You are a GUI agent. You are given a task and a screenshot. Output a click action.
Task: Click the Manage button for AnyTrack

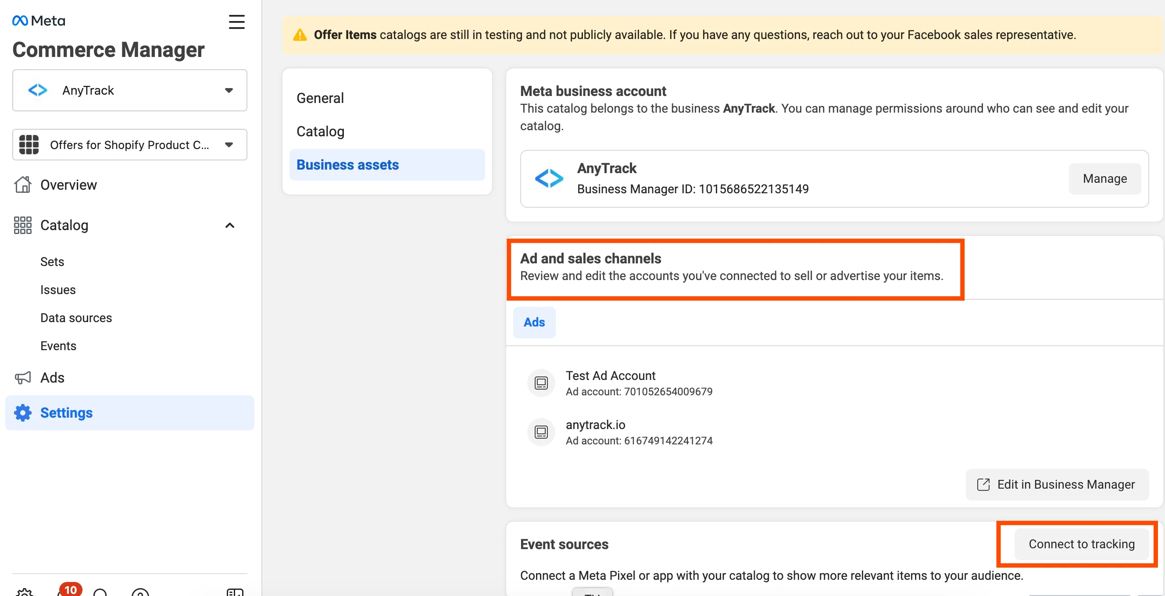(1104, 178)
